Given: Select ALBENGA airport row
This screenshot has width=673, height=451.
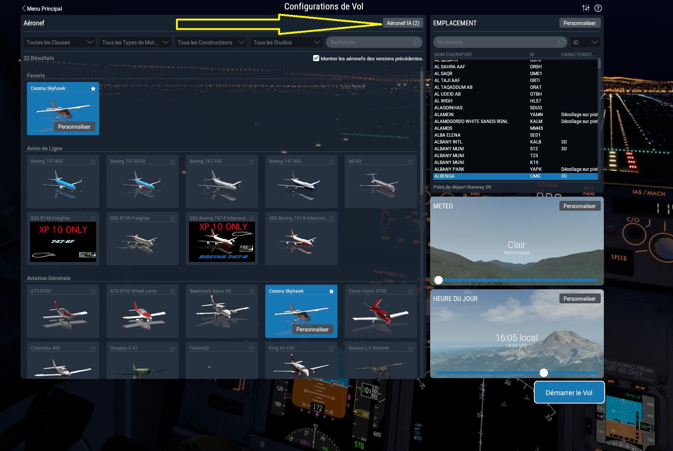Looking at the screenshot, I should (x=515, y=176).
